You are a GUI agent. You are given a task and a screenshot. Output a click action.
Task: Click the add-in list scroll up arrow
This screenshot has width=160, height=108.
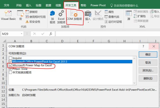[x=134, y=59]
